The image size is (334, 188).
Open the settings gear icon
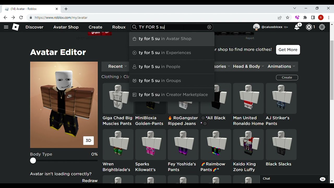pos(322,27)
